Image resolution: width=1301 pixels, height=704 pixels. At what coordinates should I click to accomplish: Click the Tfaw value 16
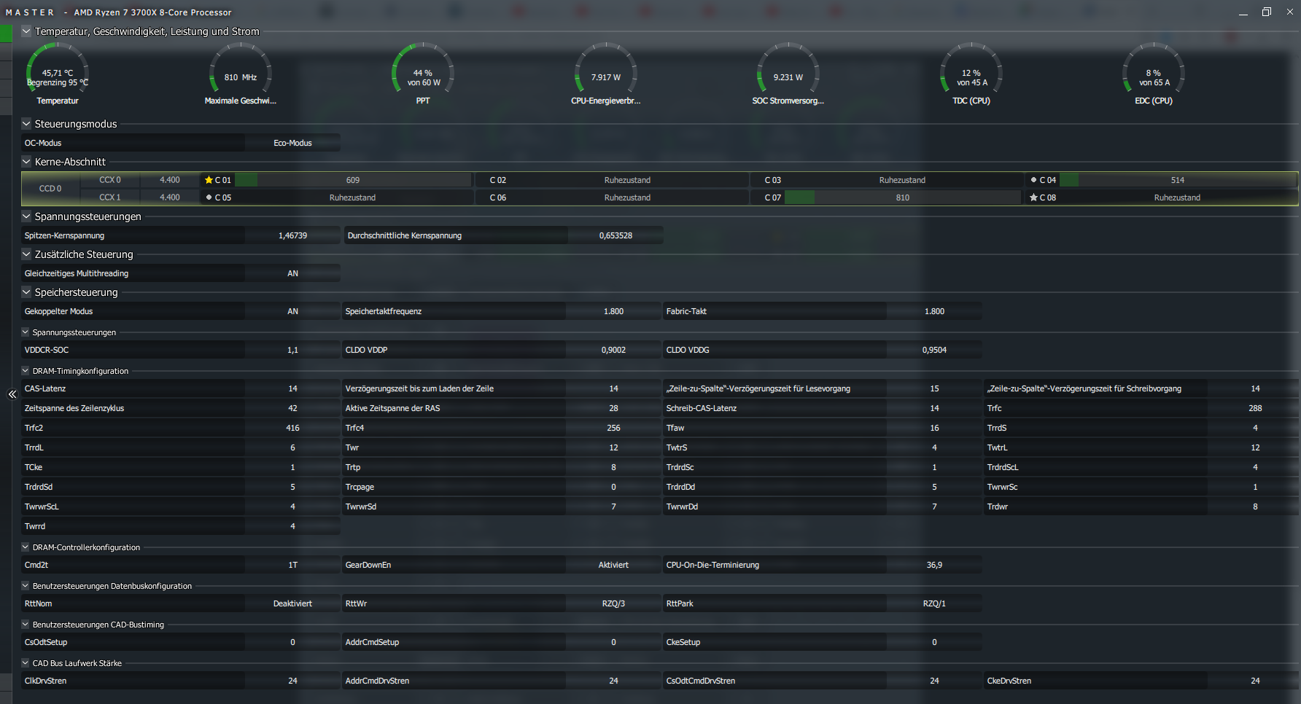[x=934, y=428]
